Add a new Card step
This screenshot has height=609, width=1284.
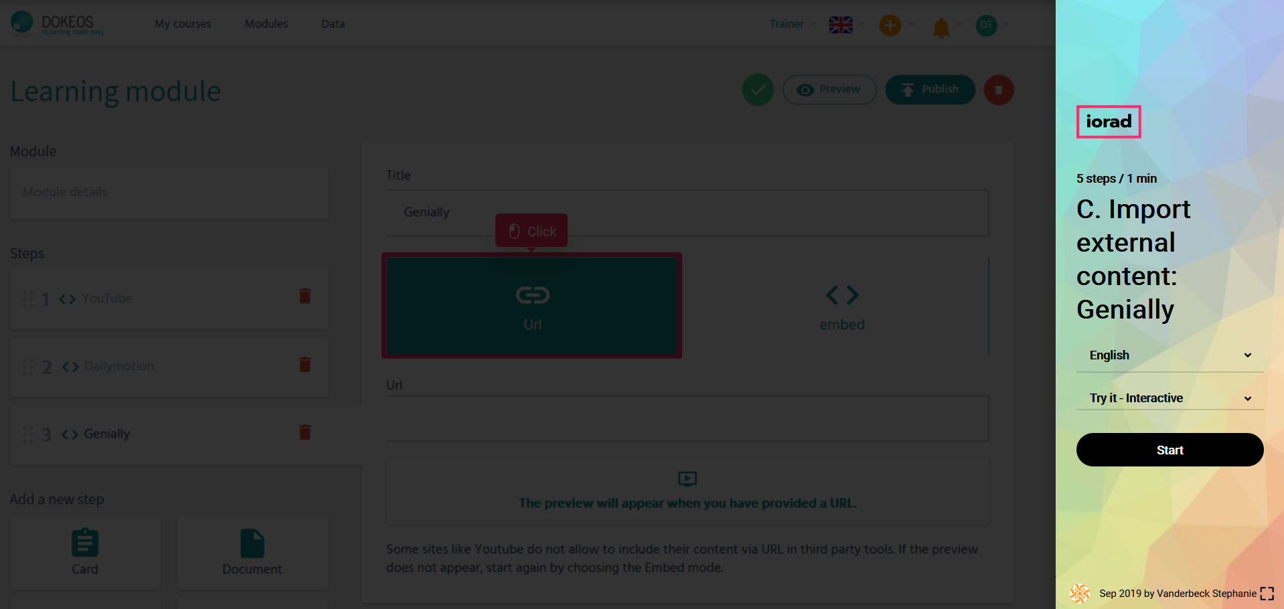85,552
